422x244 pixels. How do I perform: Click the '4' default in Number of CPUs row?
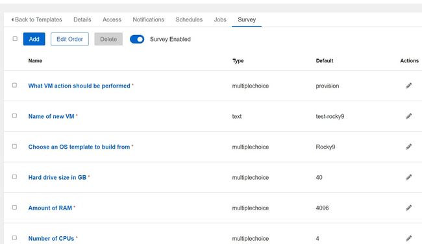(x=317, y=238)
